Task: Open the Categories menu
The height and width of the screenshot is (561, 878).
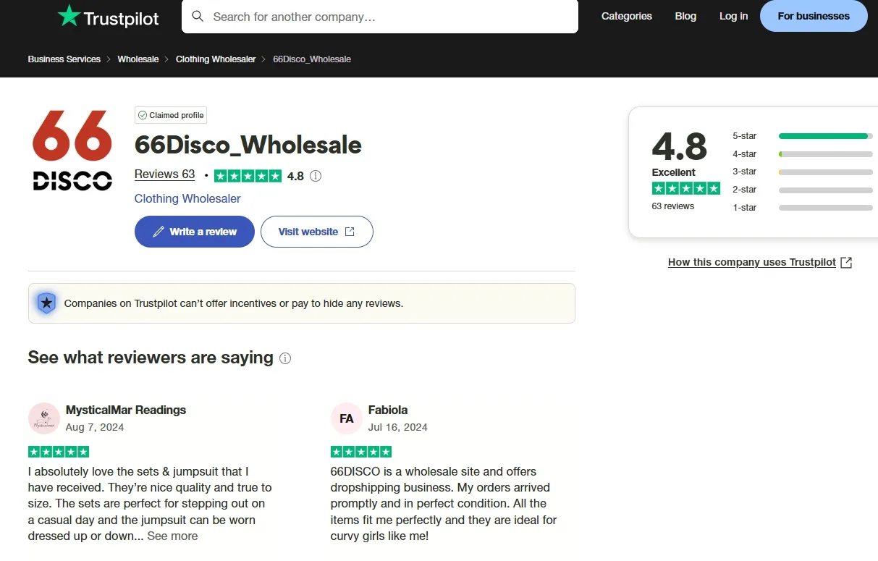Action: [626, 16]
